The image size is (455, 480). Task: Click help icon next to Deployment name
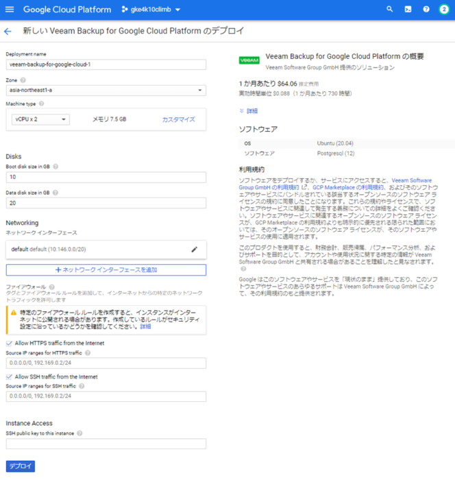[53, 53]
